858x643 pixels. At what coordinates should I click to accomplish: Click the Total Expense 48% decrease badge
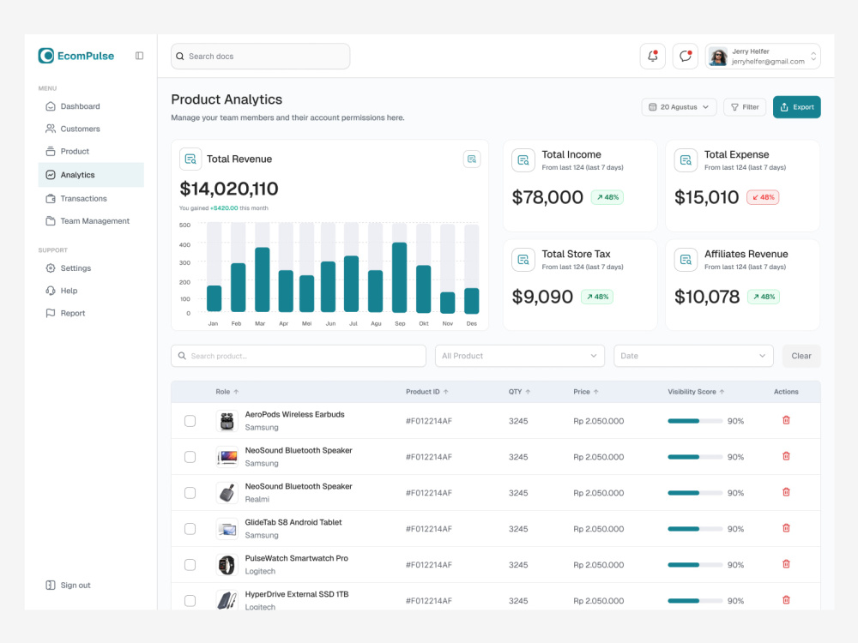763,197
